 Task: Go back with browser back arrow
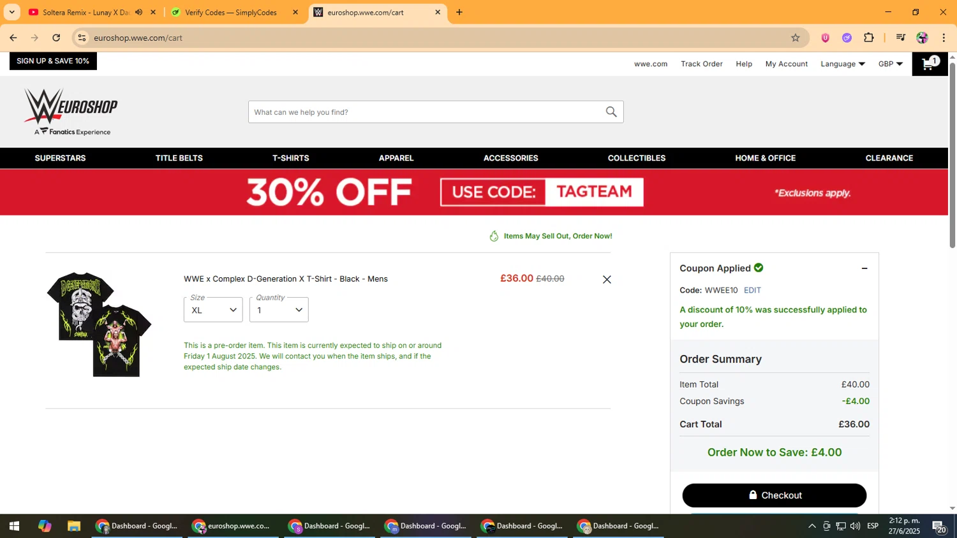pyautogui.click(x=13, y=38)
